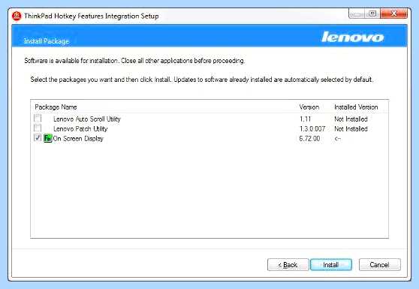Minimize the setup window
The height and width of the screenshot is (289, 419).
point(357,14)
